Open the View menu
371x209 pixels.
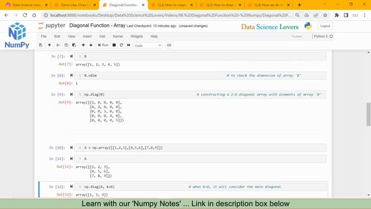pyautogui.click(x=71, y=36)
